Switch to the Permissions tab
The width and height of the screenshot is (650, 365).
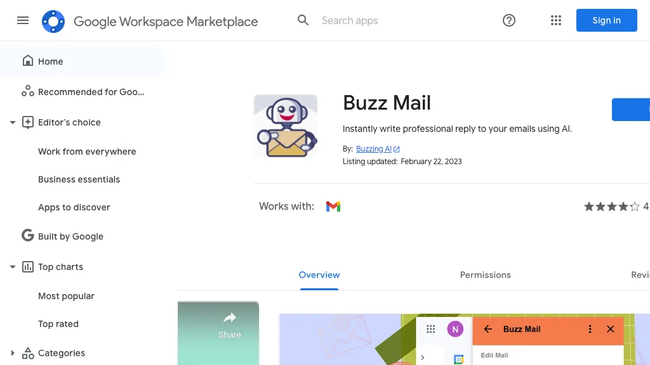click(x=485, y=274)
